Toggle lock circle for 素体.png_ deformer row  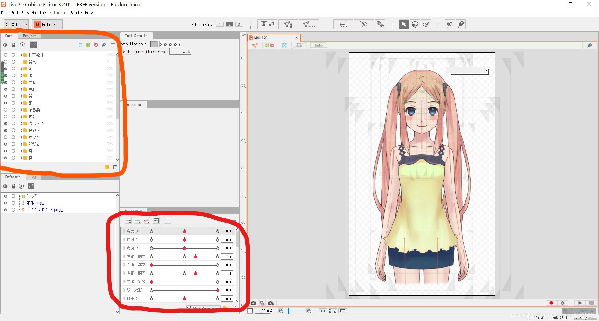13,203
